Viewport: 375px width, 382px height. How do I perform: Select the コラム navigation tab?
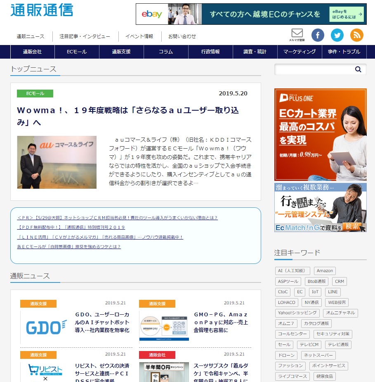[166, 52]
